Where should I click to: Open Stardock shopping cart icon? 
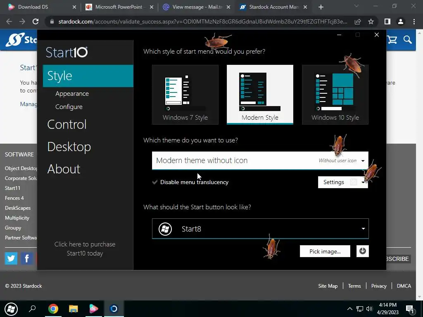[x=392, y=40]
